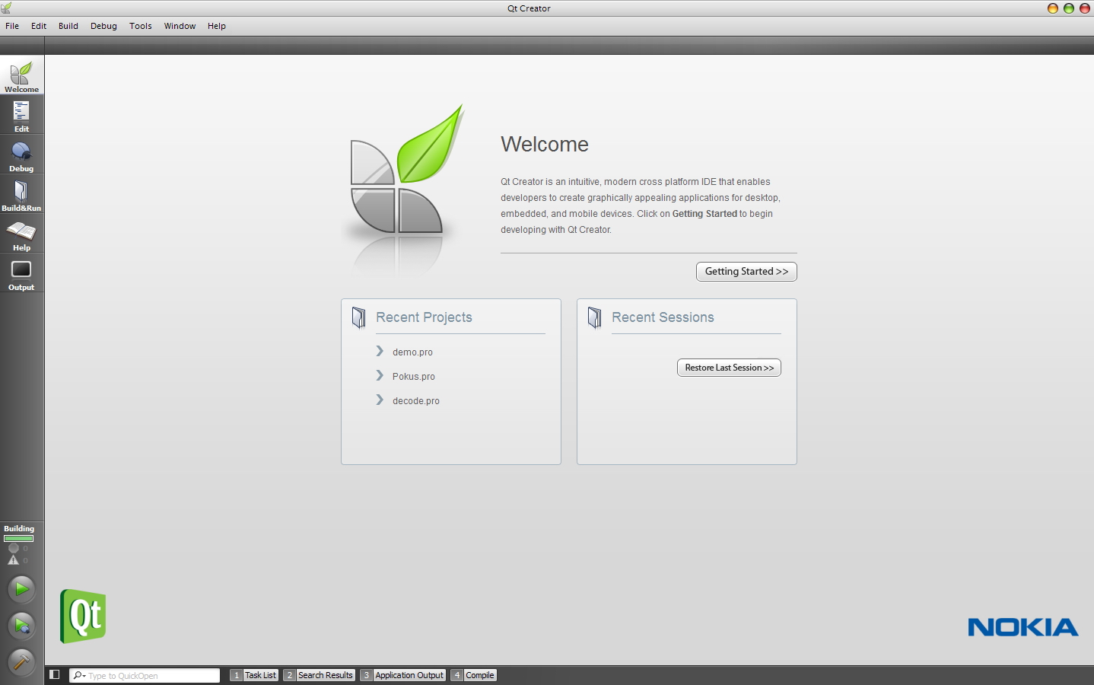The width and height of the screenshot is (1094, 685).
Task: Click the Building progress bar
Action: click(x=19, y=538)
